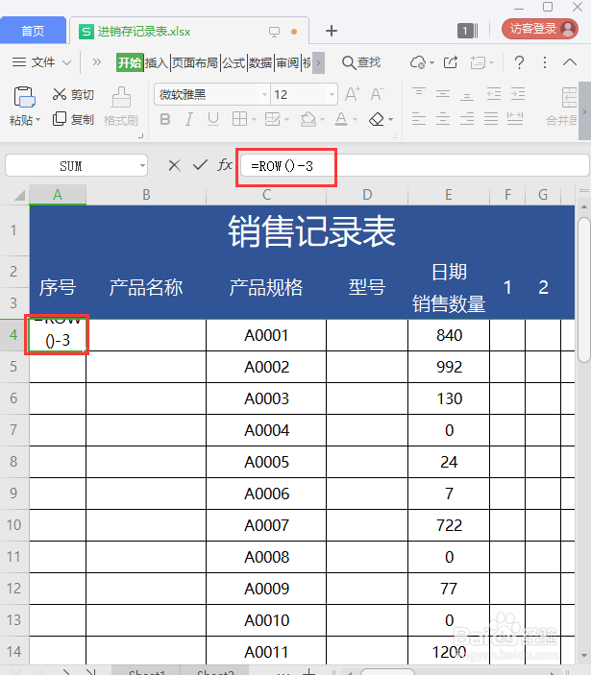Open the font size dropdown showing 12
This screenshot has height=675, width=591.
[x=332, y=95]
